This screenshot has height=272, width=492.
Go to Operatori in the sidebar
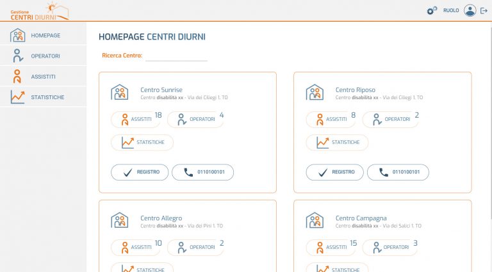[x=43, y=56]
